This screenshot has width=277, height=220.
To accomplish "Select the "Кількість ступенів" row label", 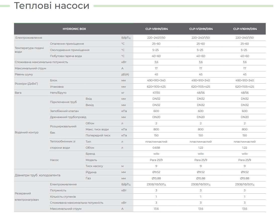I will (63, 197).
